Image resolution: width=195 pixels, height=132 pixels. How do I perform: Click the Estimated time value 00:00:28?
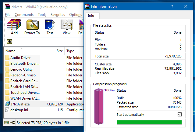[175, 107]
